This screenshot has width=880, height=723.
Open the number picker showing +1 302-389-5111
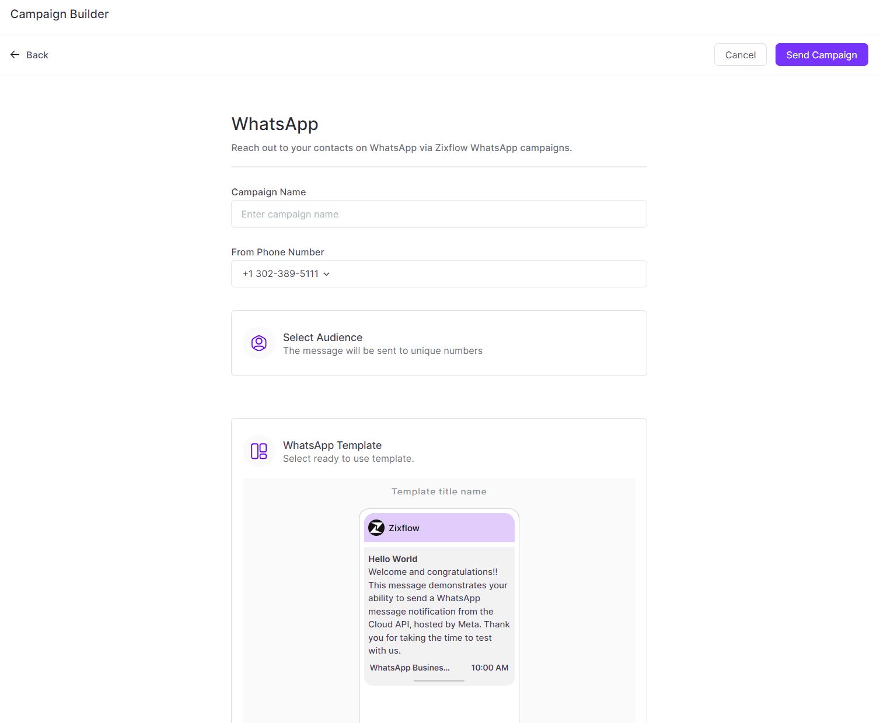coord(439,273)
